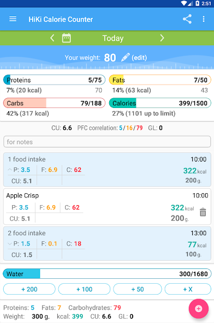The height and width of the screenshot is (323, 214).
Task: Tap the pink add food button
Action: point(199,309)
